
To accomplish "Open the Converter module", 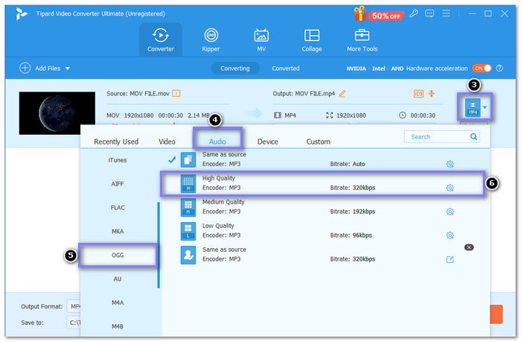I will point(161,40).
